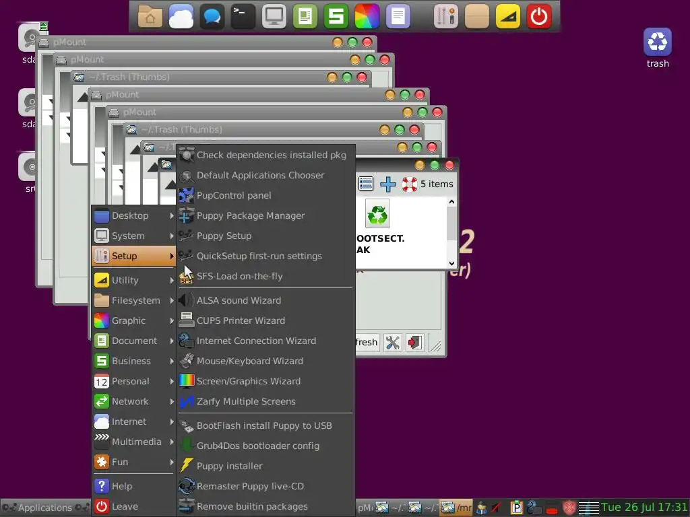Open the colorful graphics dock icon

pos(367,16)
